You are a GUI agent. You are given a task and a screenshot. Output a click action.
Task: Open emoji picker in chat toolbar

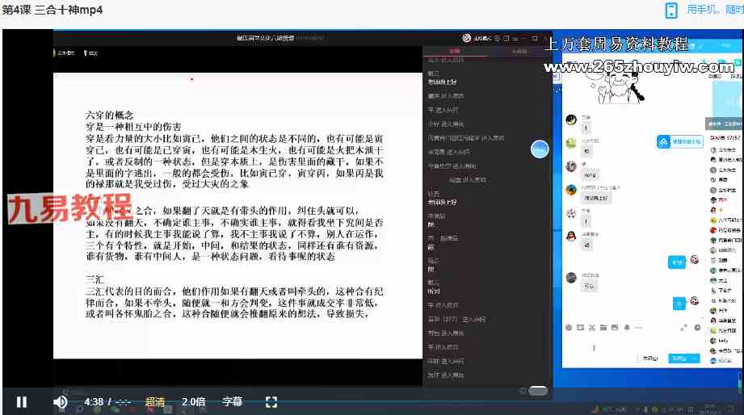569,327
